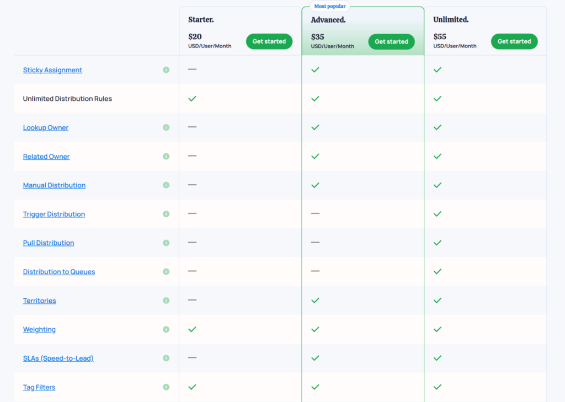Click the Most popular badge

[x=330, y=6]
